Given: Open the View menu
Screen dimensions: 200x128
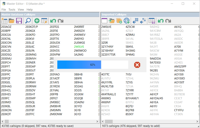Looking at the screenshot, I should pos(21,9).
